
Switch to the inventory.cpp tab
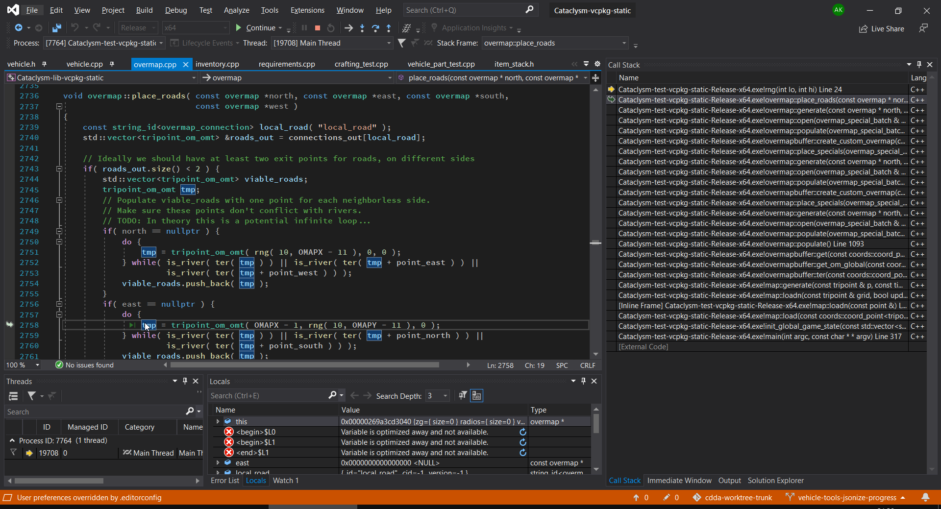pos(217,64)
